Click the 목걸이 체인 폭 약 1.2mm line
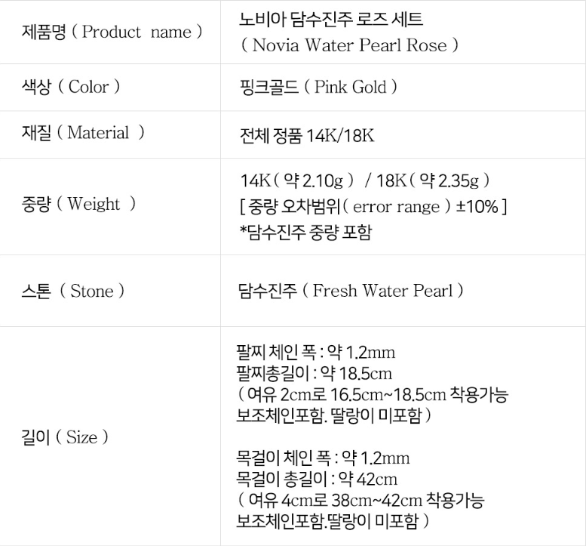This screenshot has width=586, height=546. [x=323, y=458]
